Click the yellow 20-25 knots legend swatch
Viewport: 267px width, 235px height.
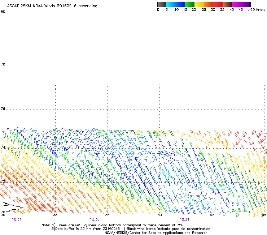(199, 4)
